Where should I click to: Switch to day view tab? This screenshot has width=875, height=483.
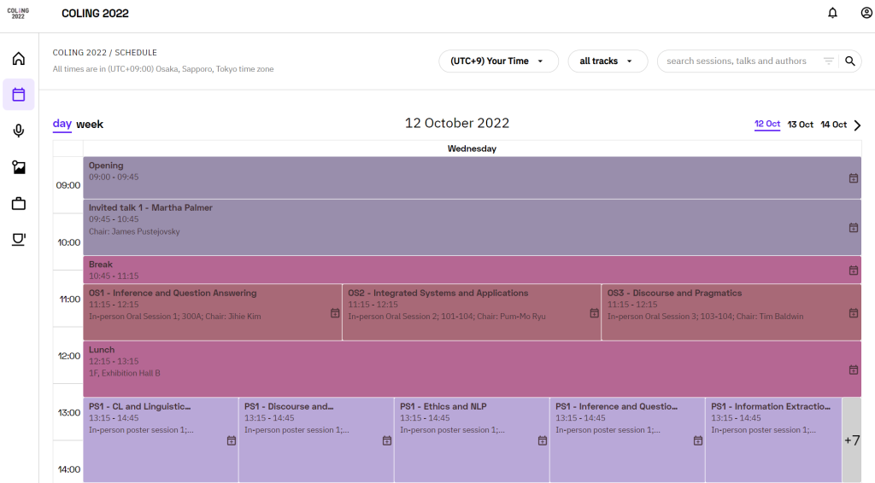point(62,124)
